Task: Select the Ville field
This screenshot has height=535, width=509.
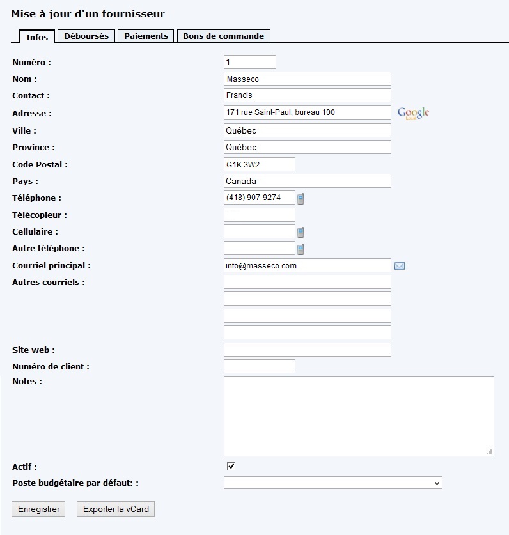Action: pyautogui.click(x=307, y=130)
